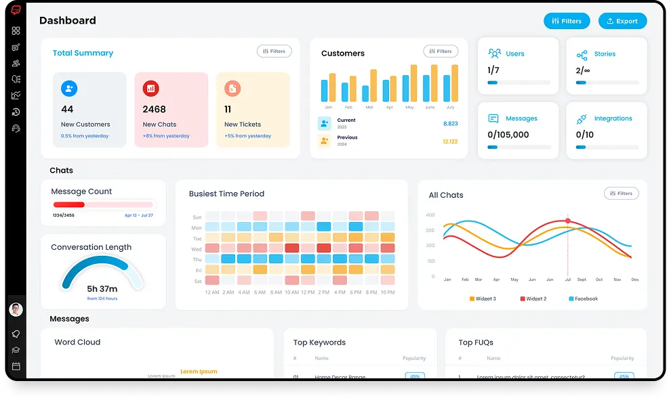Open the history clock icon in sidebar

(x=16, y=112)
